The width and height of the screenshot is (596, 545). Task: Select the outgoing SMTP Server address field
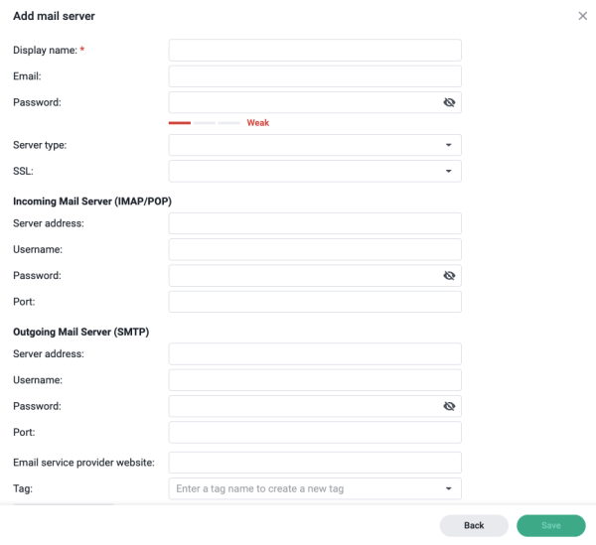click(315, 353)
